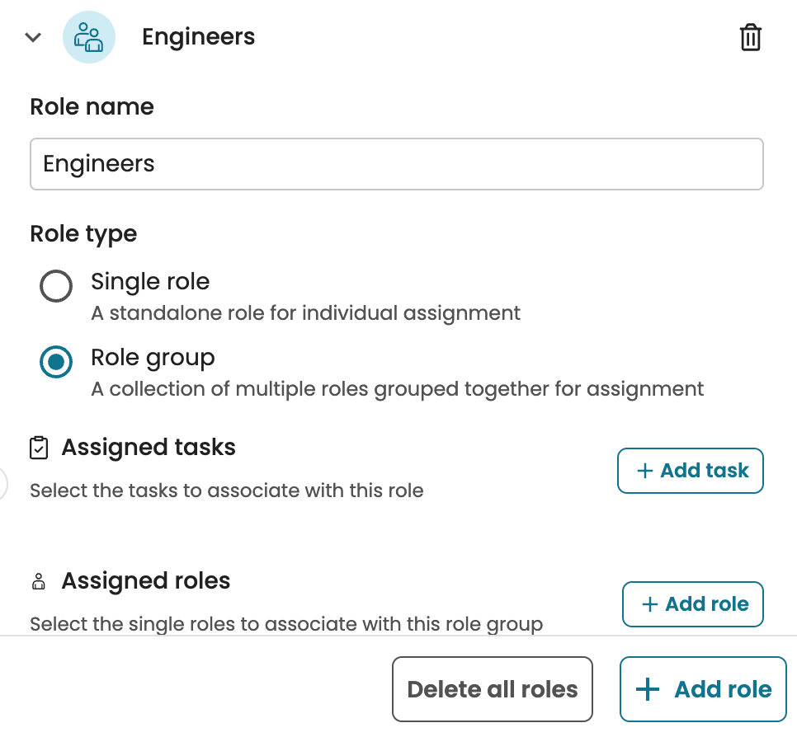Image resolution: width=797 pixels, height=737 pixels.
Task: Click the Engineers header title
Action: [198, 37]
